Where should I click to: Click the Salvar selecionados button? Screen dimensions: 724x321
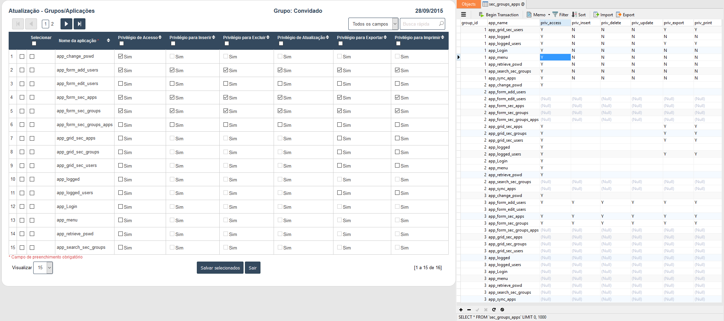click(x=220, y=268)
